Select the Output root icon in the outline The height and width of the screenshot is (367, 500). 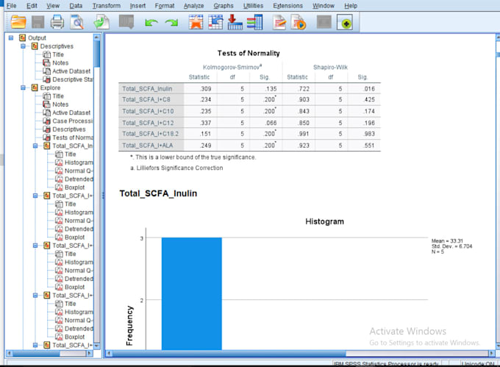(22, 38)
